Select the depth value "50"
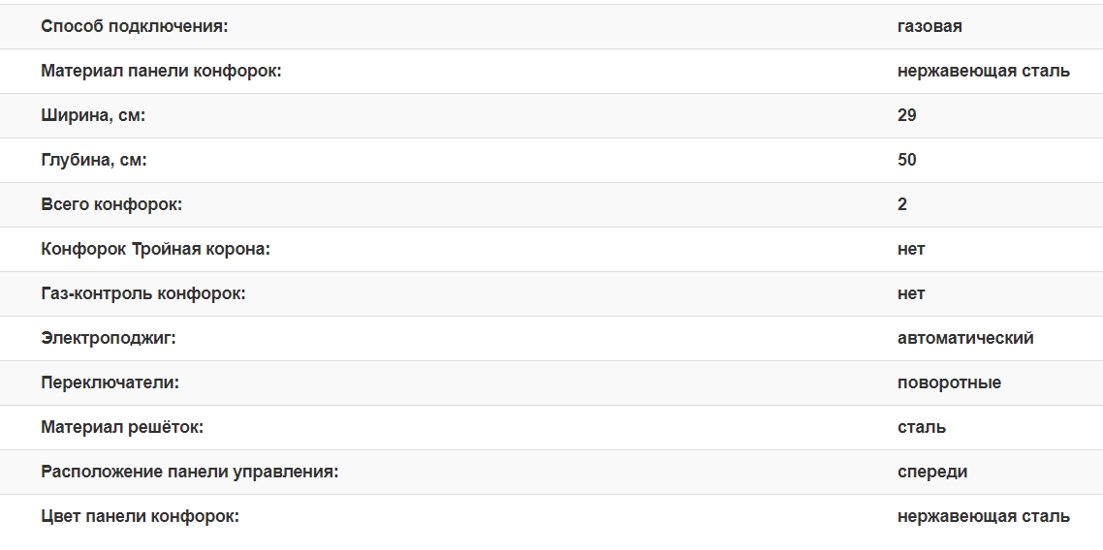The width and height of the screenshot is (1103, 550). point(907,160)
